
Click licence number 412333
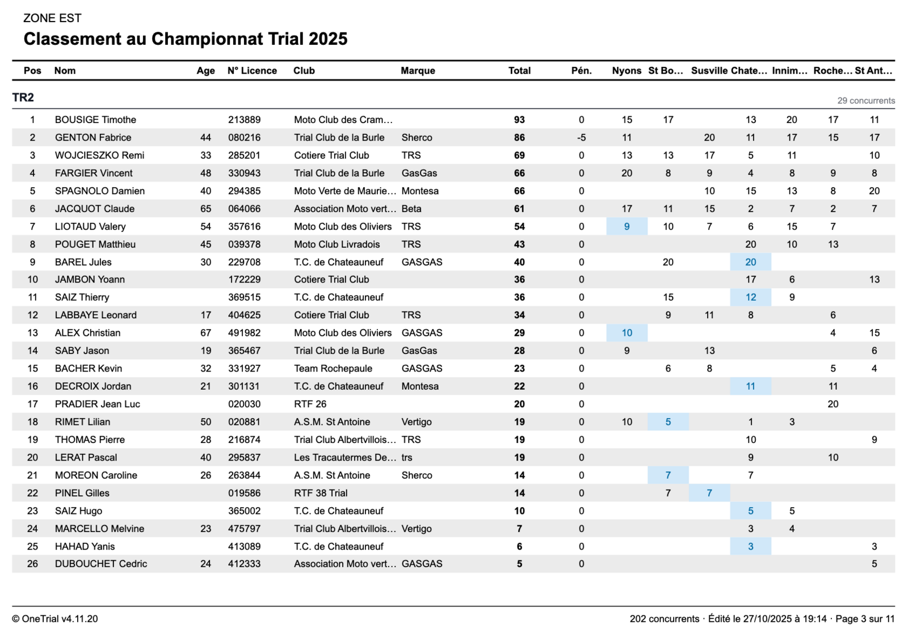pos(244,564)
